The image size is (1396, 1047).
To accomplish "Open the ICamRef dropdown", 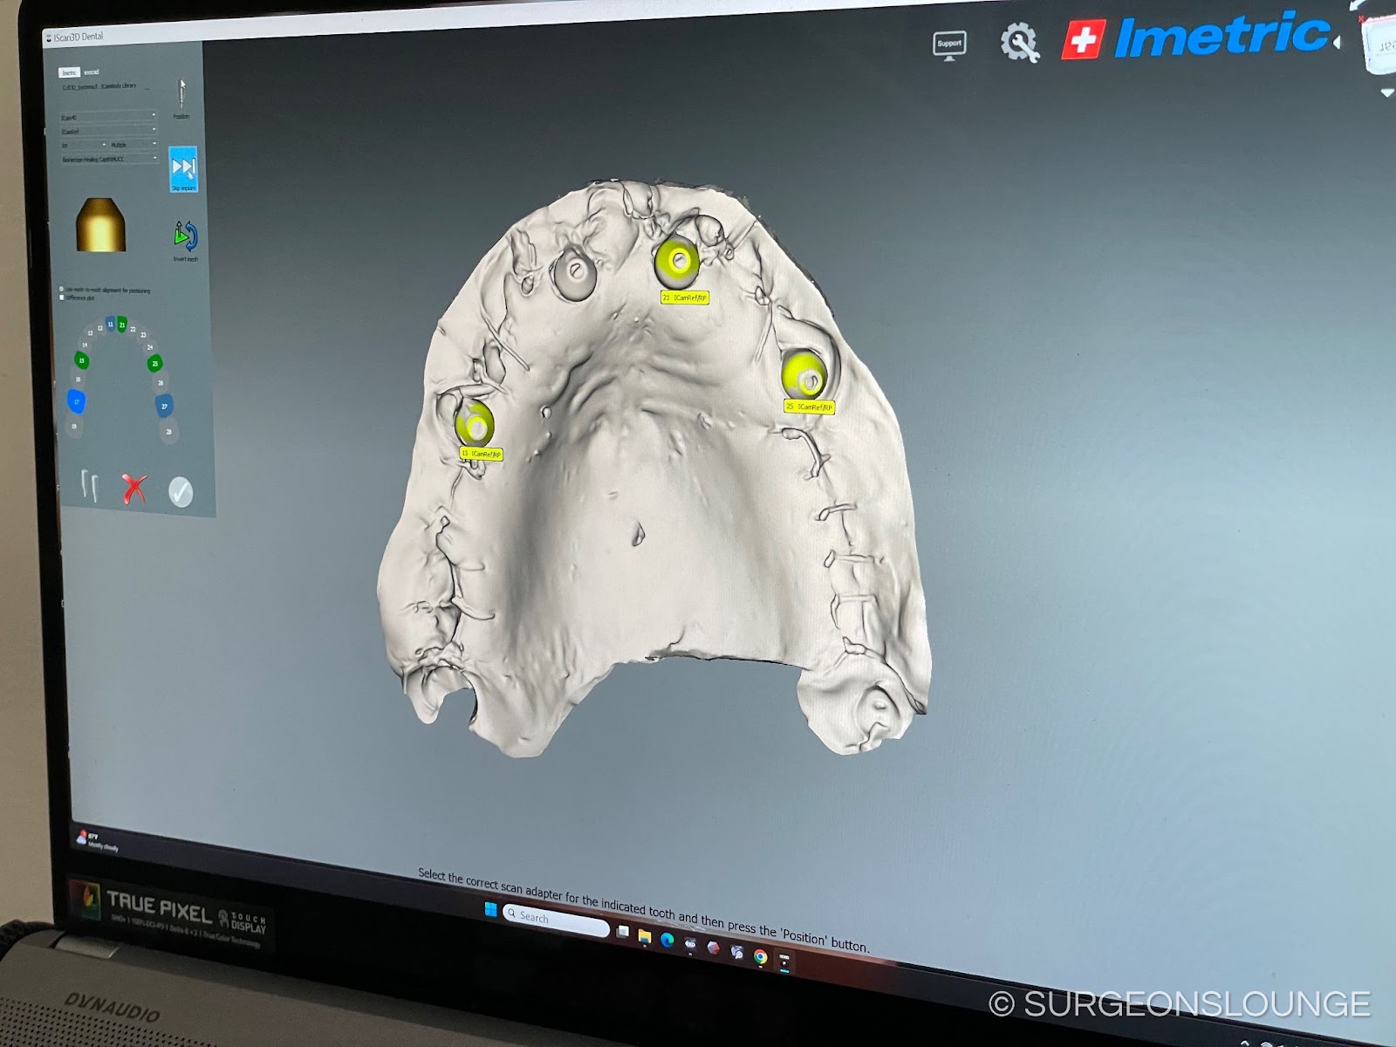I will 108,131.
